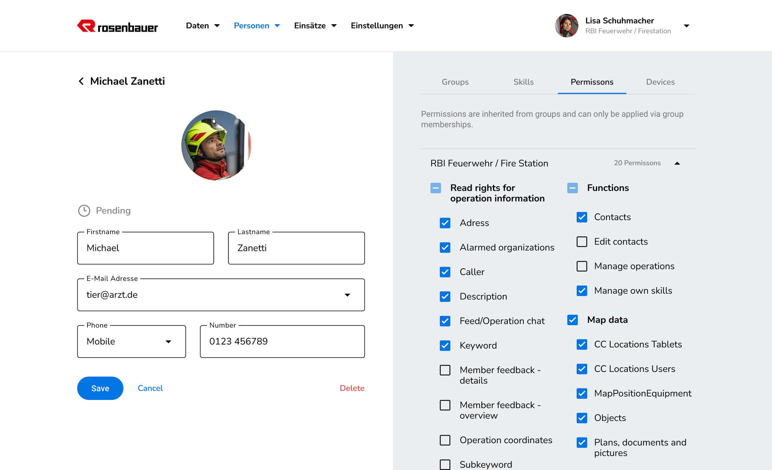772x470 pixels.
Task: Click Michael Zanetti's profile photo
Action: click(x=216, y=145)
